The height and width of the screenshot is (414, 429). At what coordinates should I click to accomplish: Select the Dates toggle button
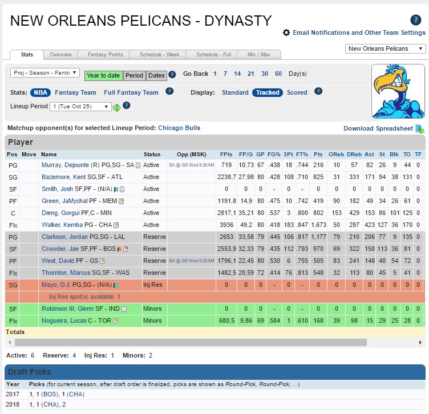tap(156, 75)
